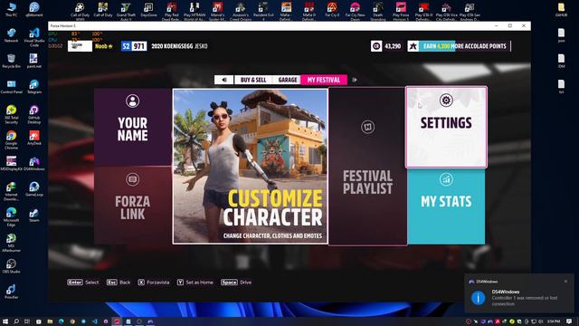Click the accolade star icon
Image resolution: width=579 pixels, height=326 pixels.
click(x=413, y=46)
